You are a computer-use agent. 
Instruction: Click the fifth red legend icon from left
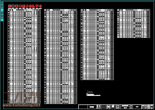(x=23, y=6)
